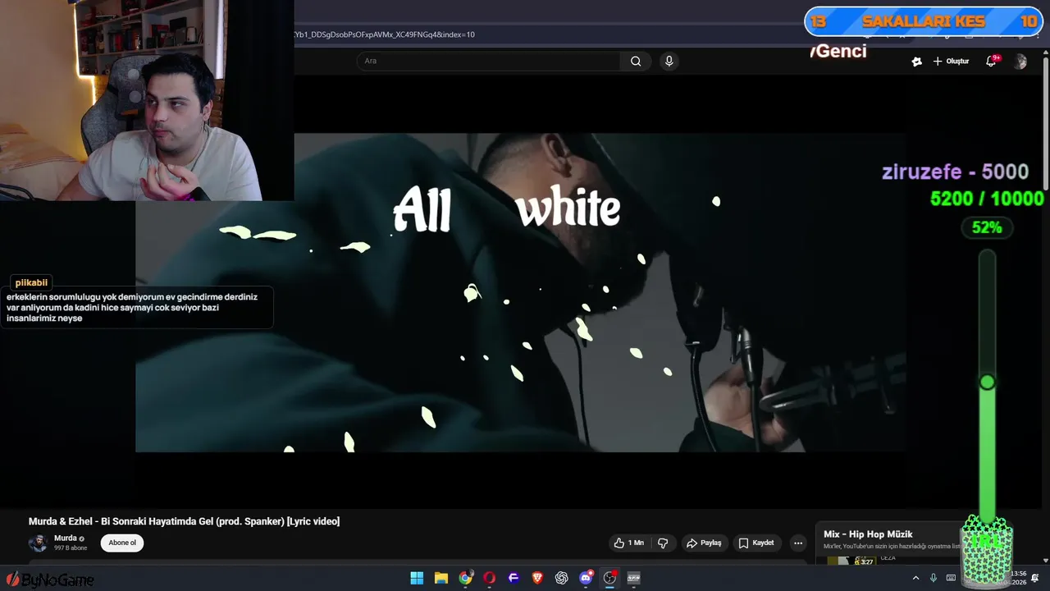
Task: Open ChatGPT app from the taskbar
Action: pos(561,578)
